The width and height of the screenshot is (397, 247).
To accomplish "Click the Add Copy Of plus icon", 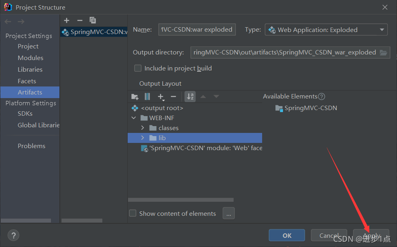I will (161, 97).
